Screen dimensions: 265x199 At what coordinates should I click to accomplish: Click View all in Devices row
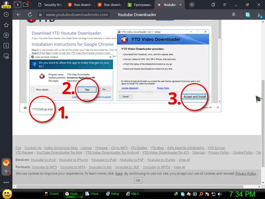pyautogui.click(x=184, y=160)
